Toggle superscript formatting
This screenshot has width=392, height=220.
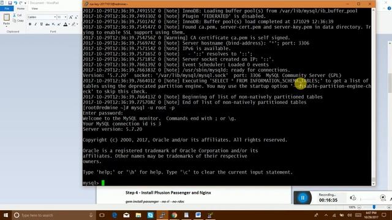pyautogui.click(x=59, y=24)
